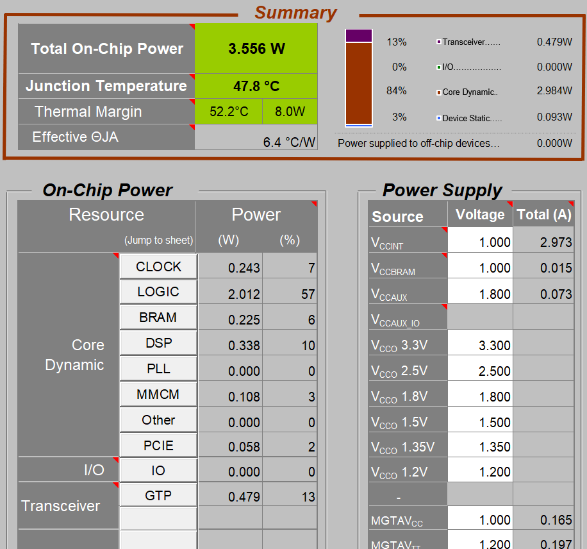The height and width of the screenshot is (549, 587).
Task: Select the Core Dynamic legend marker
Action: (438, 92)
